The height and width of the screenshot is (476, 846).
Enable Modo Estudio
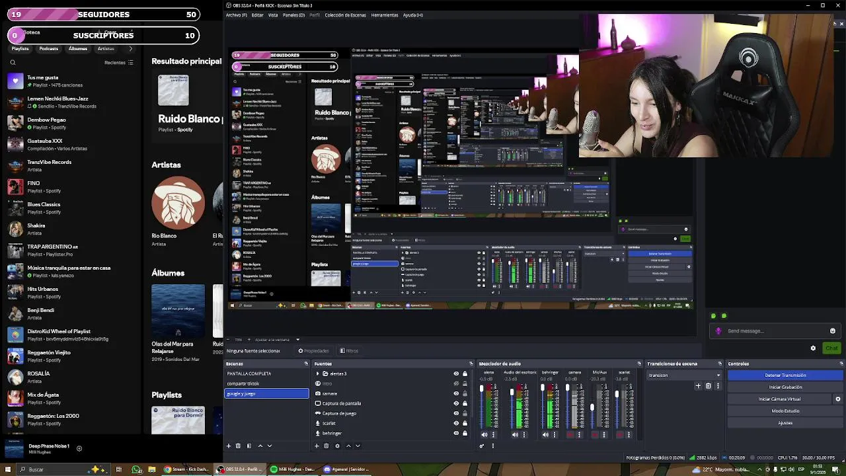(x=785, y=411)
